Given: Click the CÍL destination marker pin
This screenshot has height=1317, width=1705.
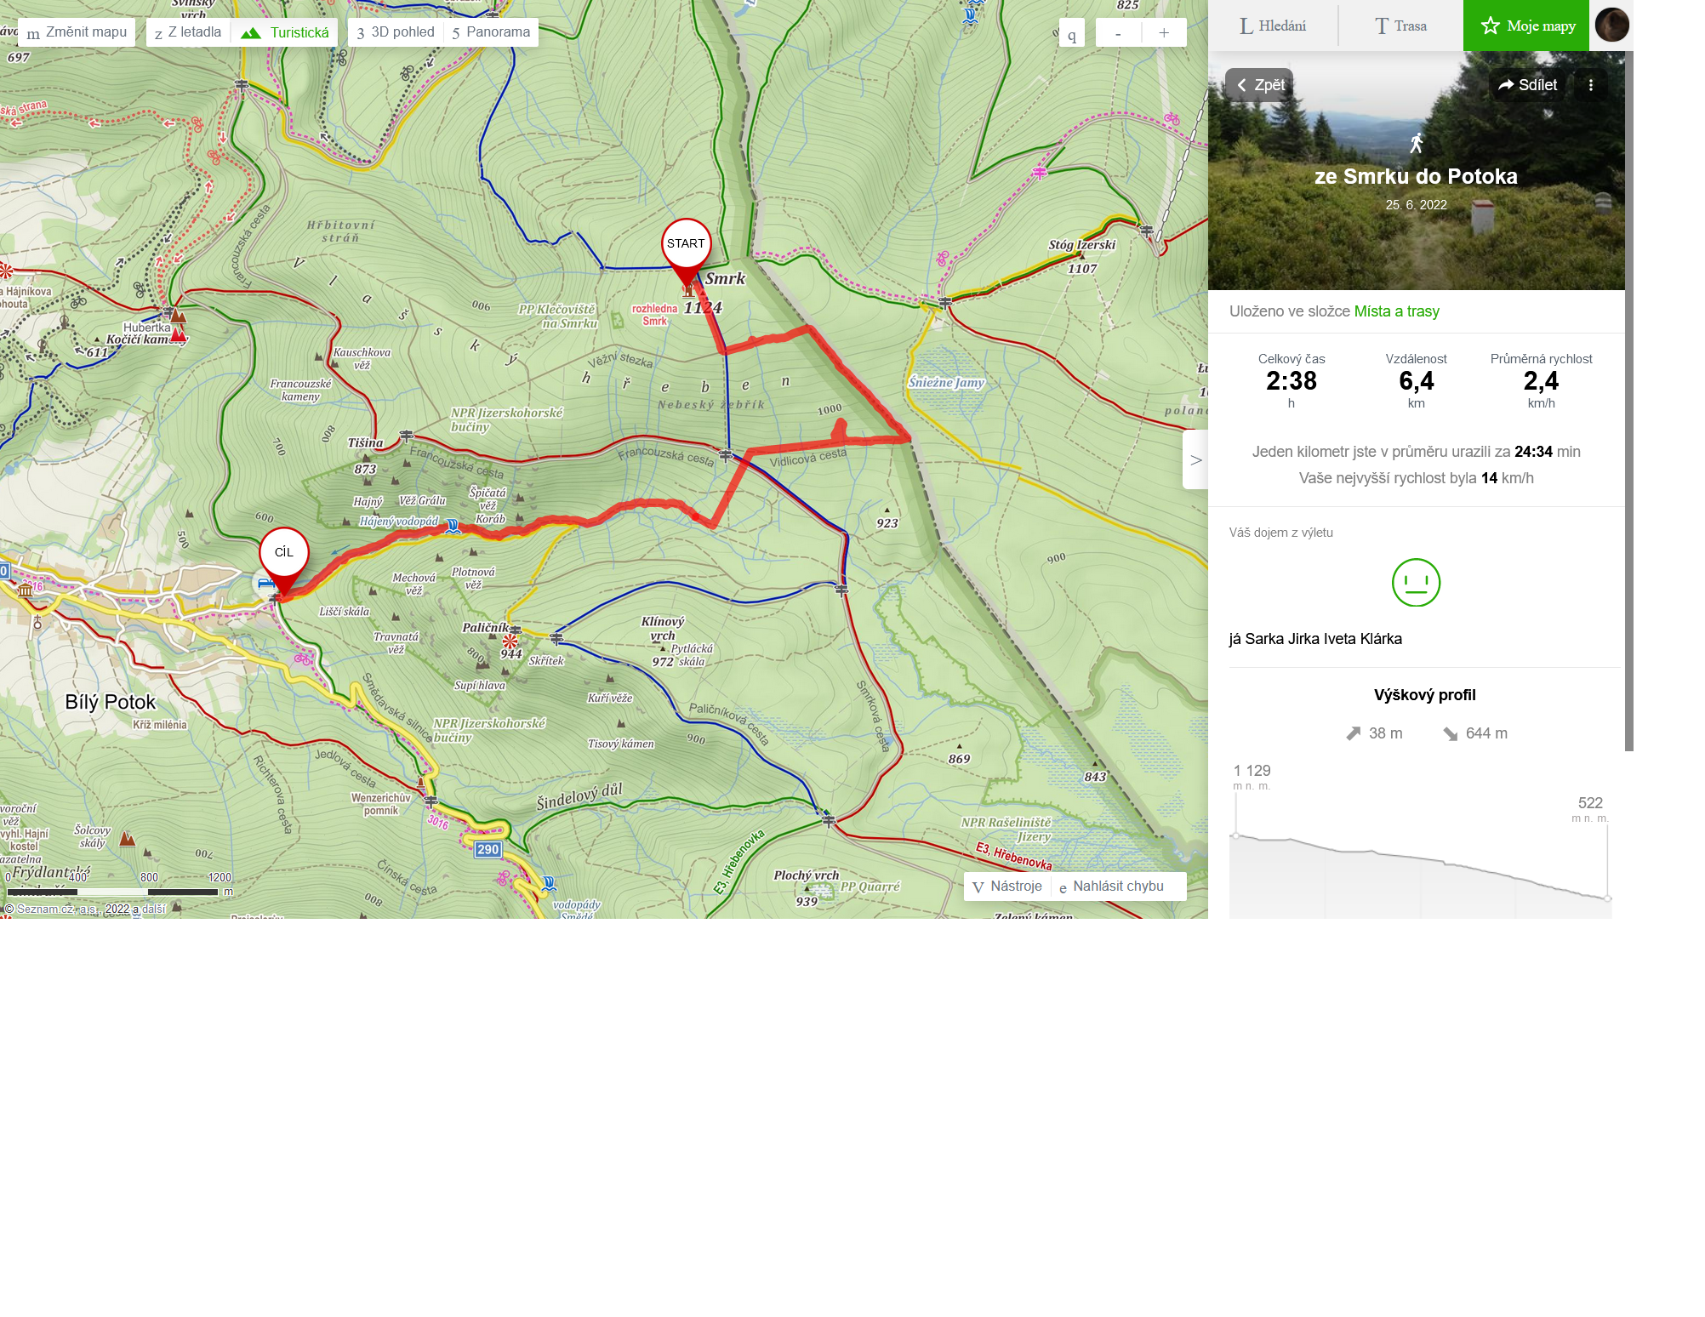Looking at the screenshot, I should (x=283, y=562).
